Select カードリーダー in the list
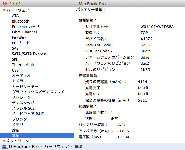Image resolution: width=185 pixels, height=150 pixels. pyautogui.click(x=25, y=87)
